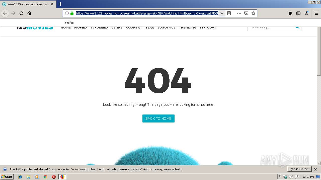Click the taskbar clock 12:01 PM
The width and height of the screenshot is (321, 180).
(x=308, y=177)
